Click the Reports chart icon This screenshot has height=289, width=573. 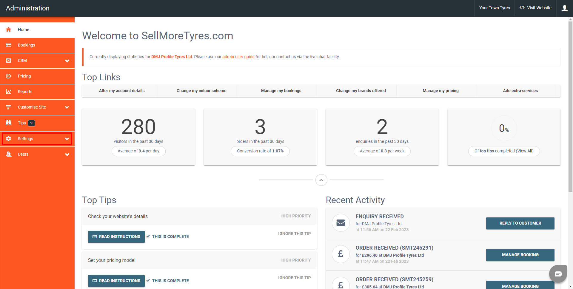coord(8,92)
